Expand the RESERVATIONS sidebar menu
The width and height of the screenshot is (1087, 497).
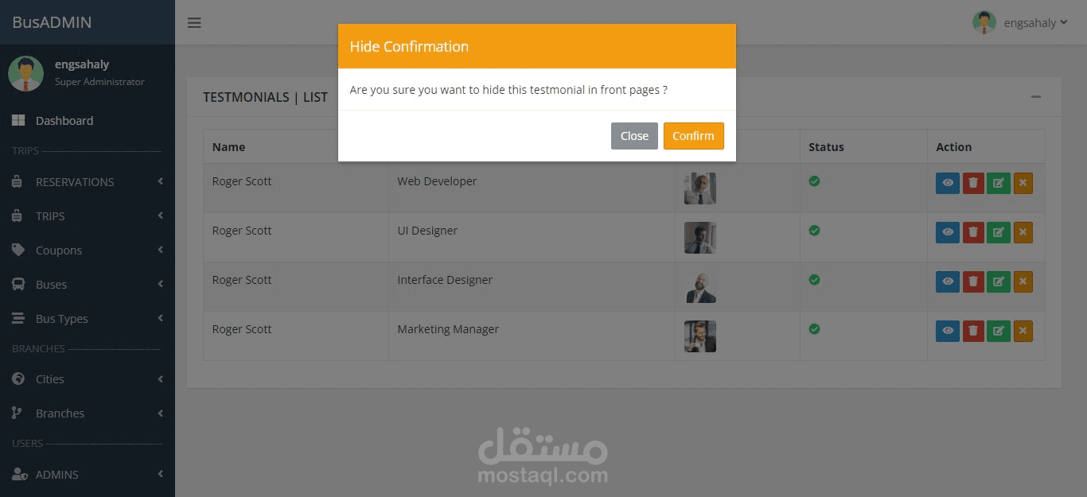[x=75, y=182]
